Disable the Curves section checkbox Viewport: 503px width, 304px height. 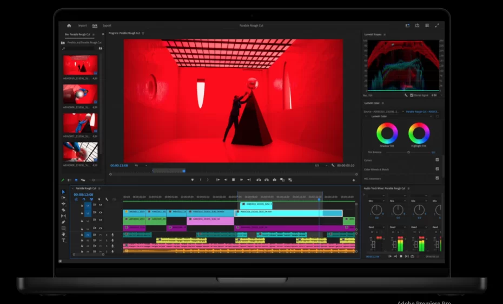(437, 160)
